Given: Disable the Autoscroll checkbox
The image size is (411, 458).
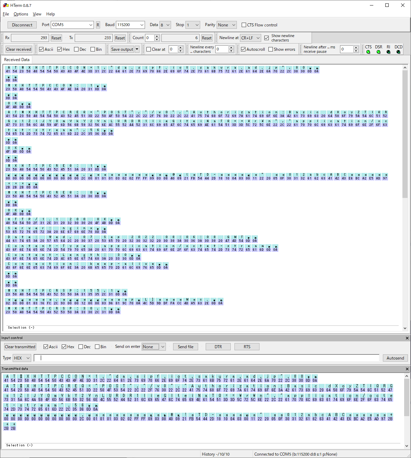Looking at the screenshot, I should [243, 49].
